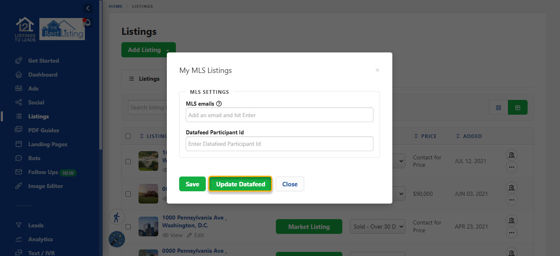This screenshot has width=560, height=256.
Task: Click the sparkle wand floating button
Action: 117,239
